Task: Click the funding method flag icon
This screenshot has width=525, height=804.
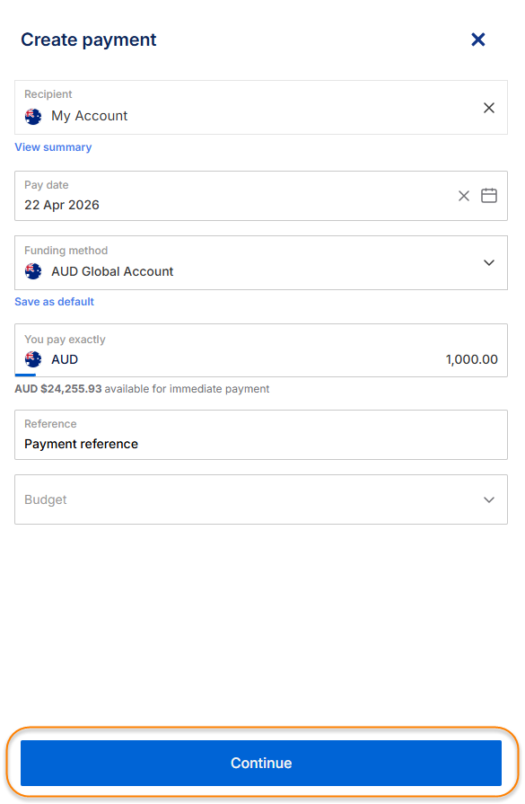Action: tap(33, 271)
